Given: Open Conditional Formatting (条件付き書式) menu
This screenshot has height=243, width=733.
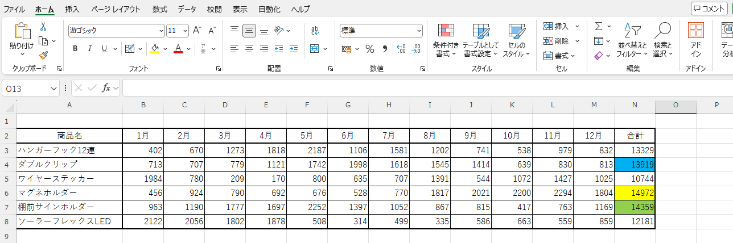Looking at the screenshot, I should tap(446, 40).
